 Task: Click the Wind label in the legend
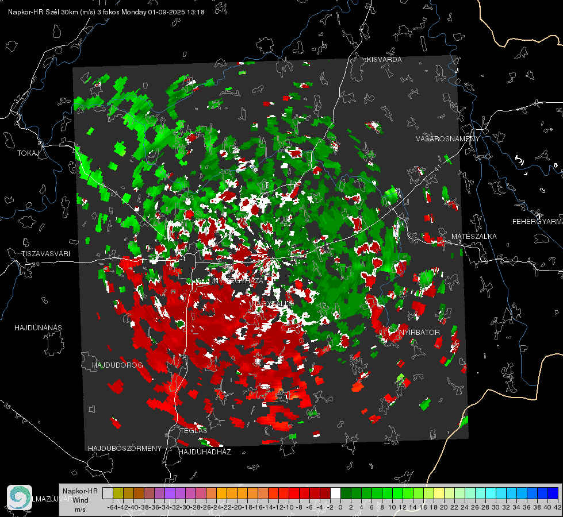(81, 500)
